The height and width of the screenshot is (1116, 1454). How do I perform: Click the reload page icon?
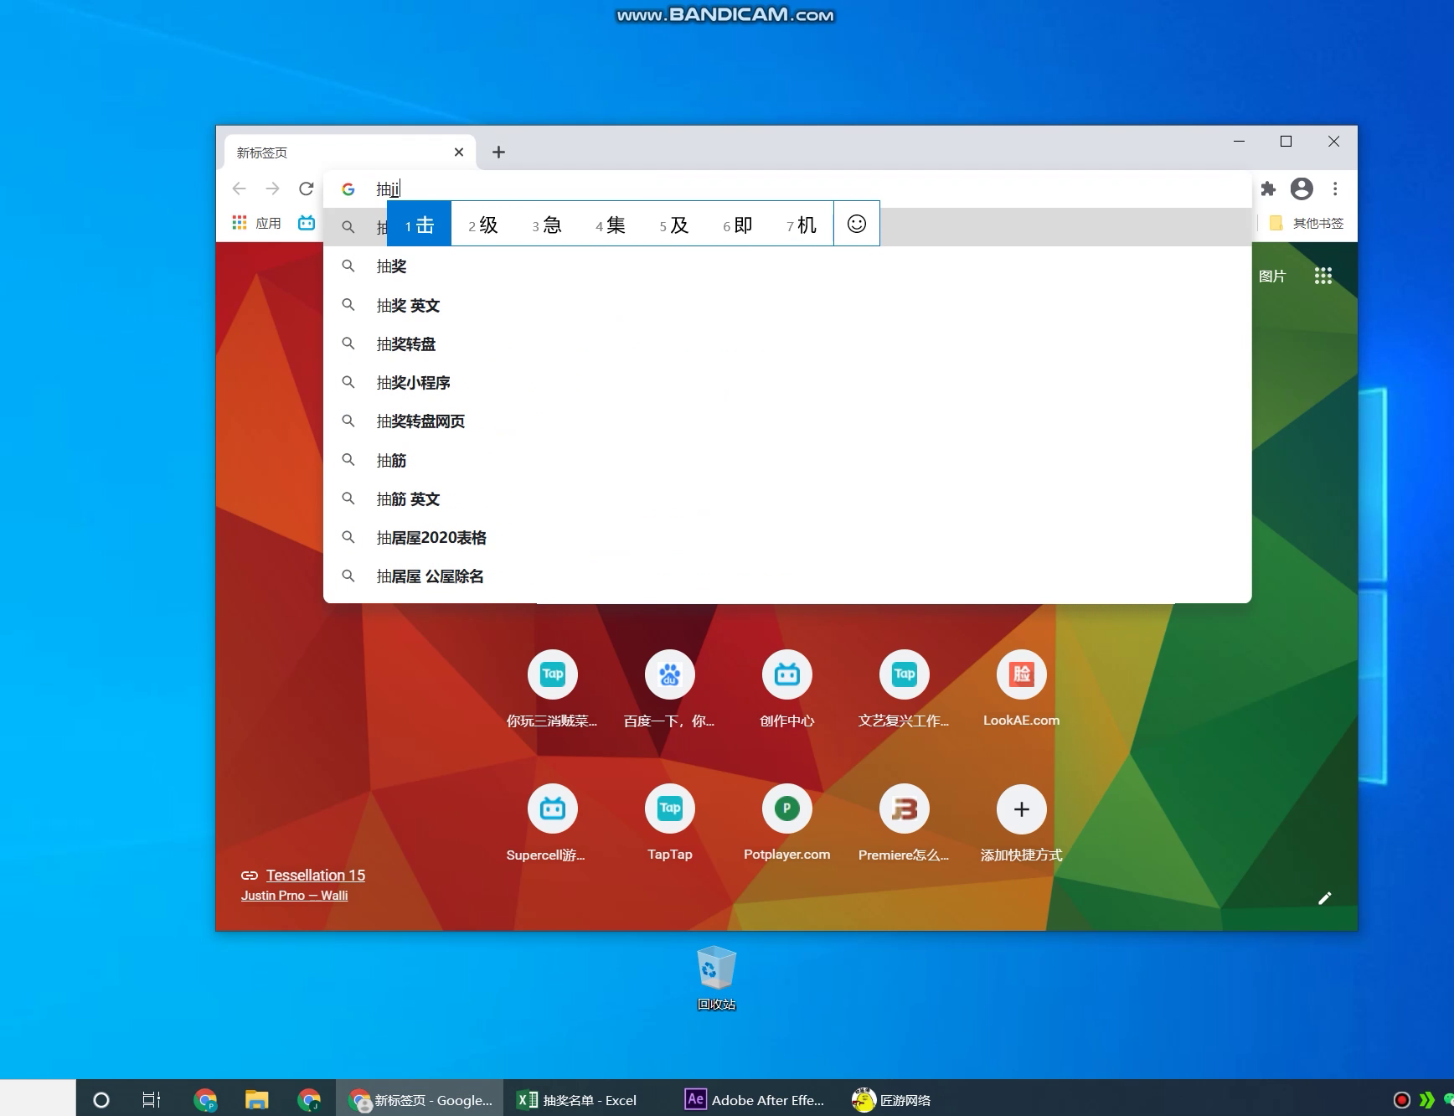tap(306, 189)
